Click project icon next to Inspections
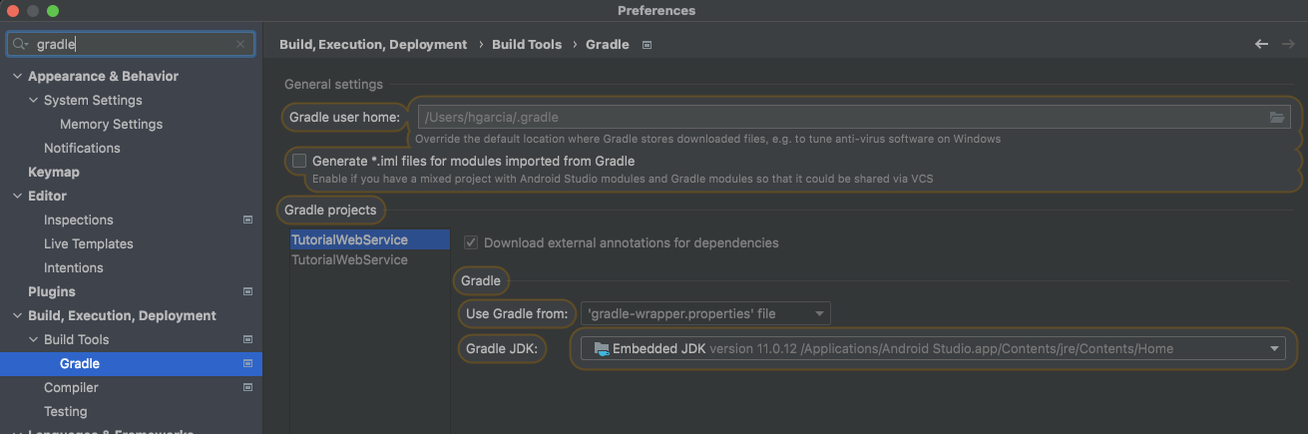The height and width of the screenshot is (434, 1308). [x=247, y=219]
